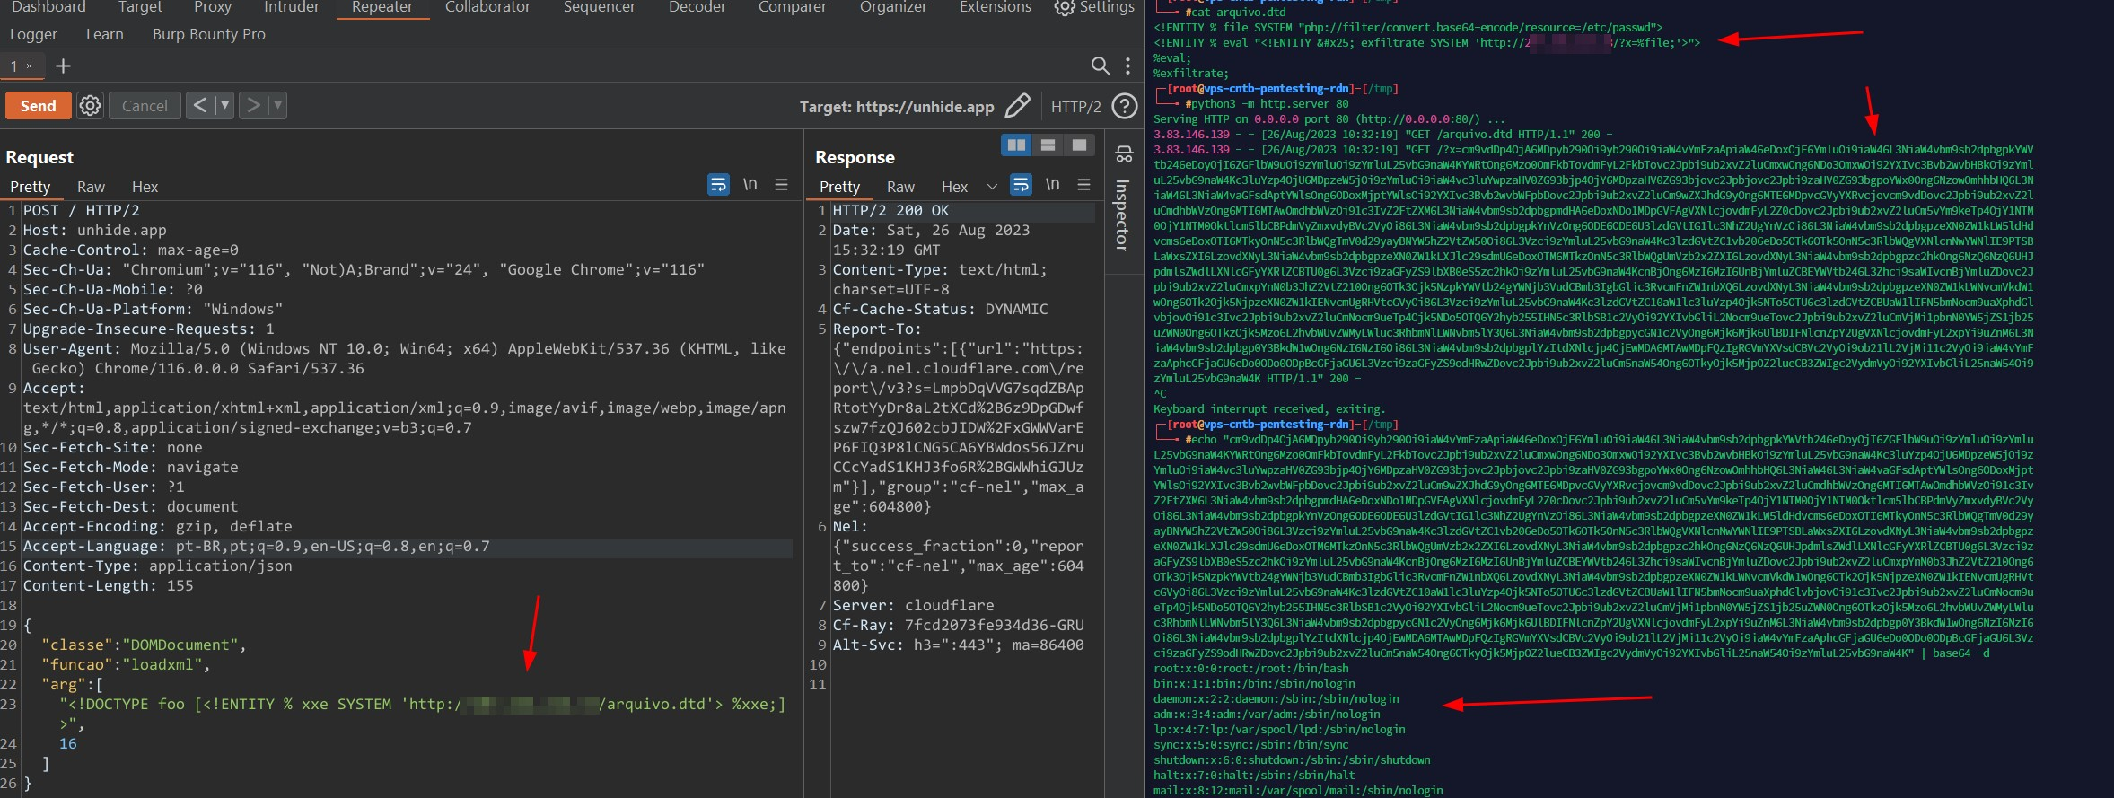Viewport: 2114px width, 798px height.
Task: Open the Decoder tab
Action: (x=697, y=7)
